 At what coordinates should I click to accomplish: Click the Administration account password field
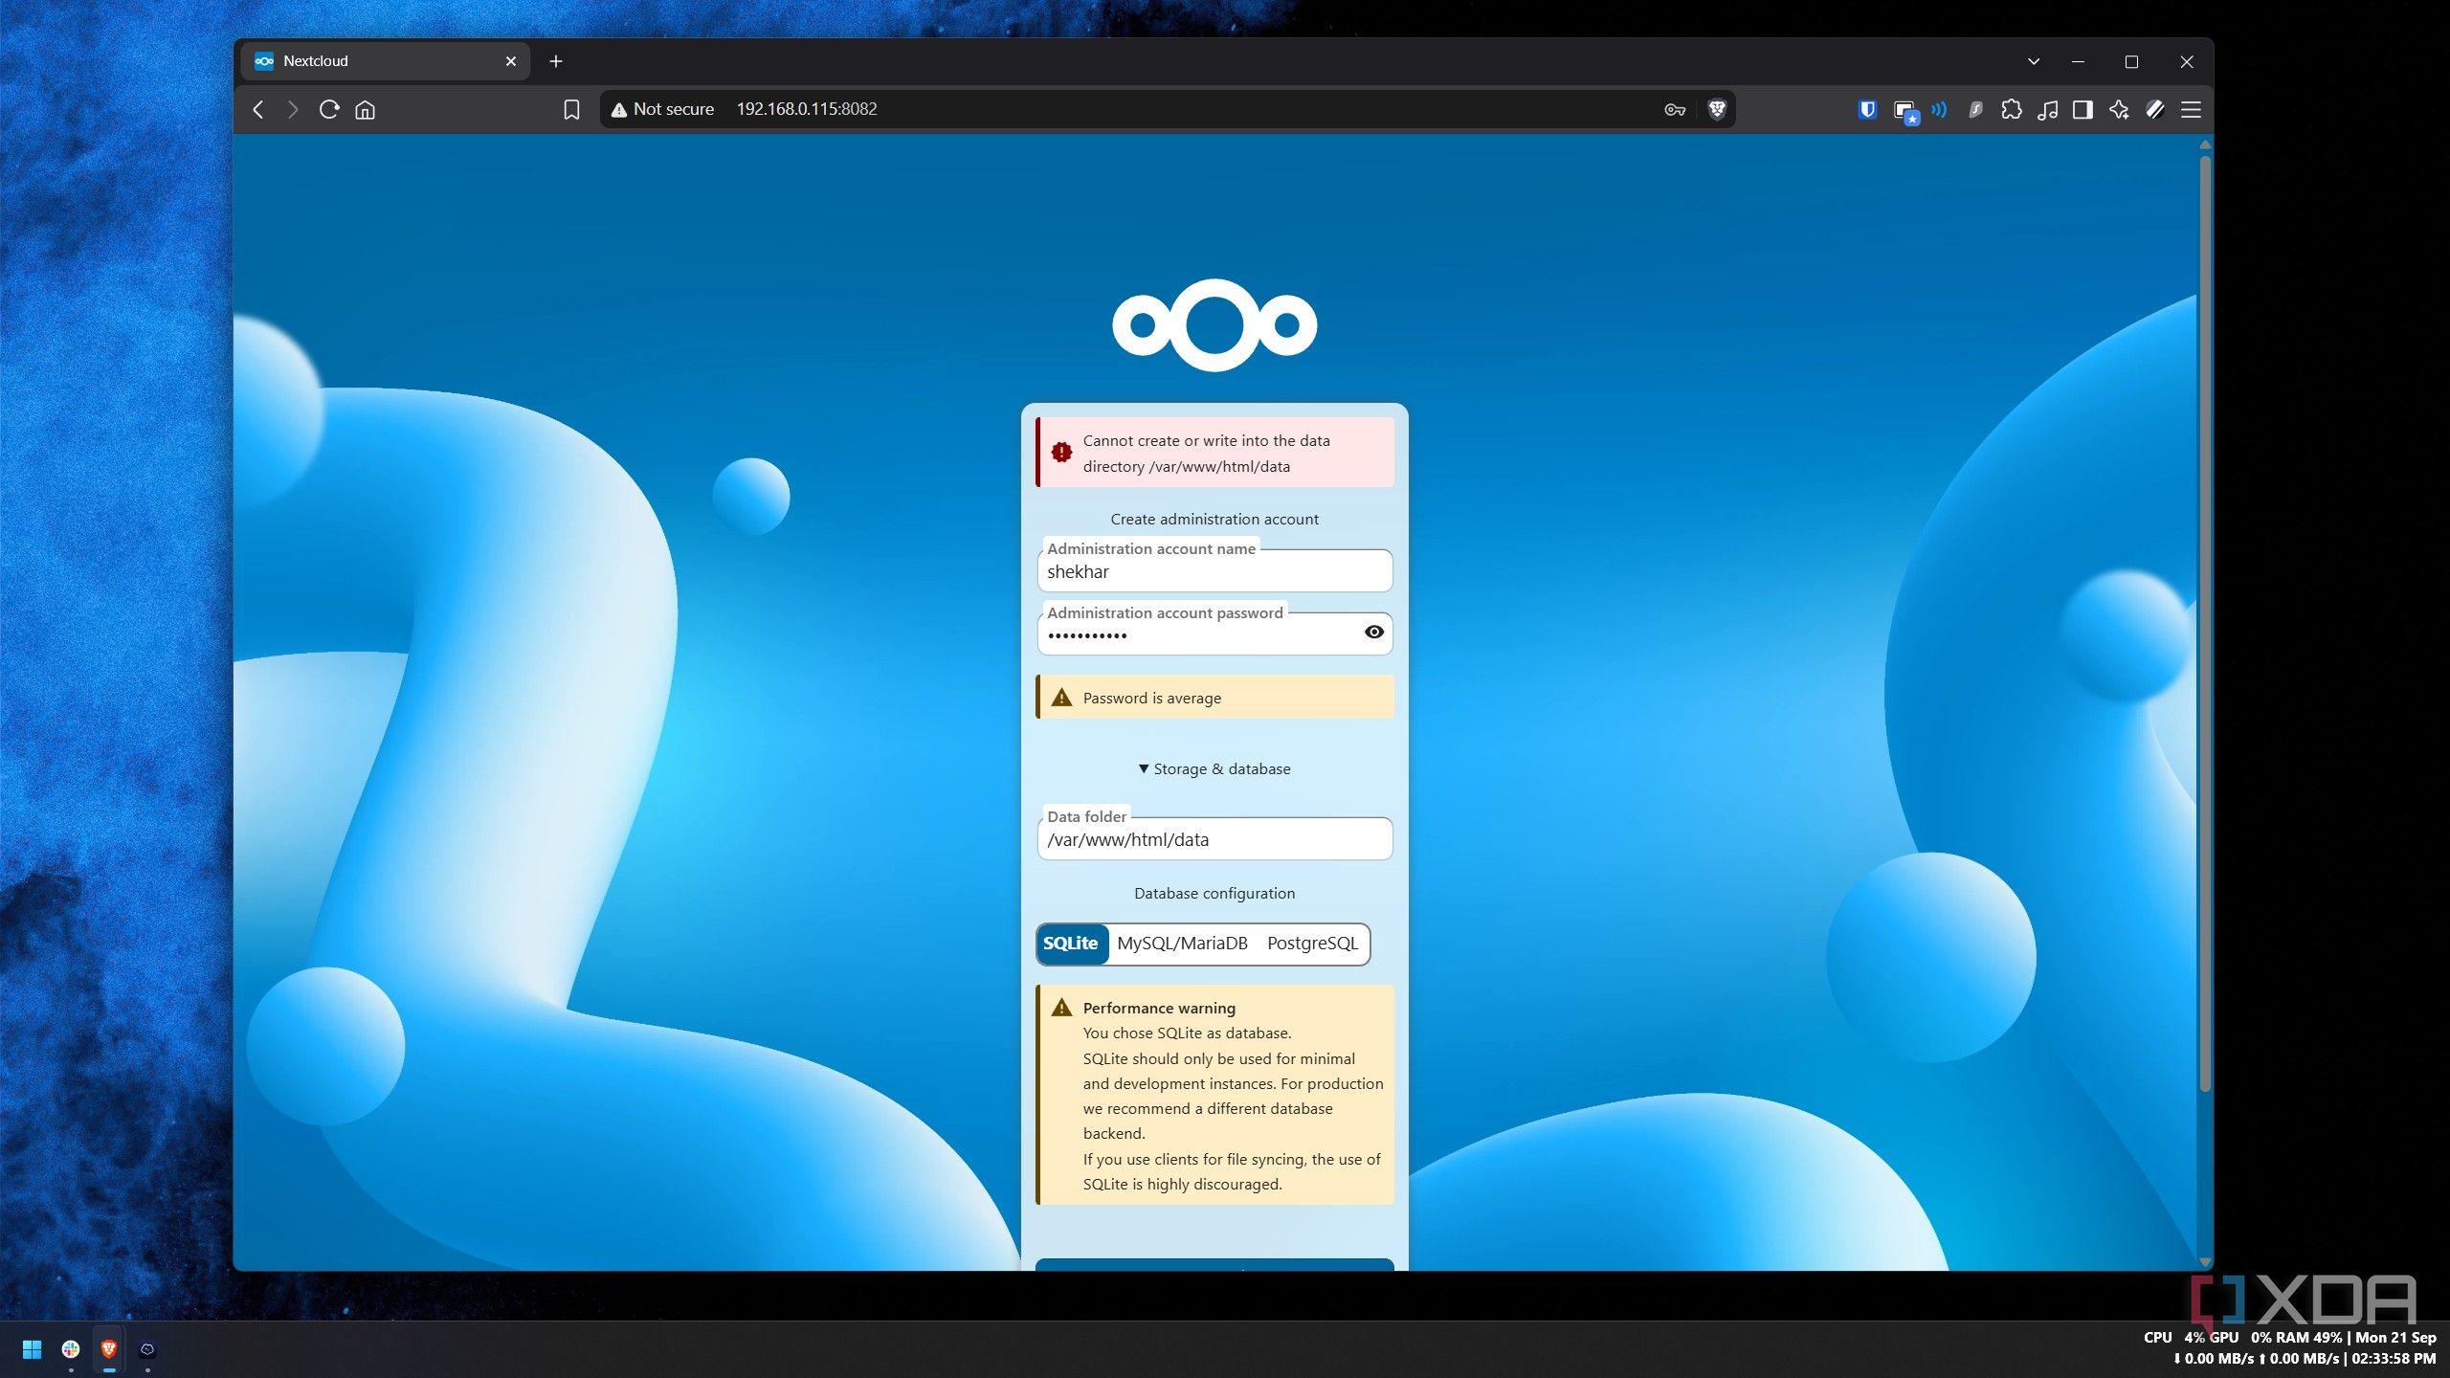1214,634
